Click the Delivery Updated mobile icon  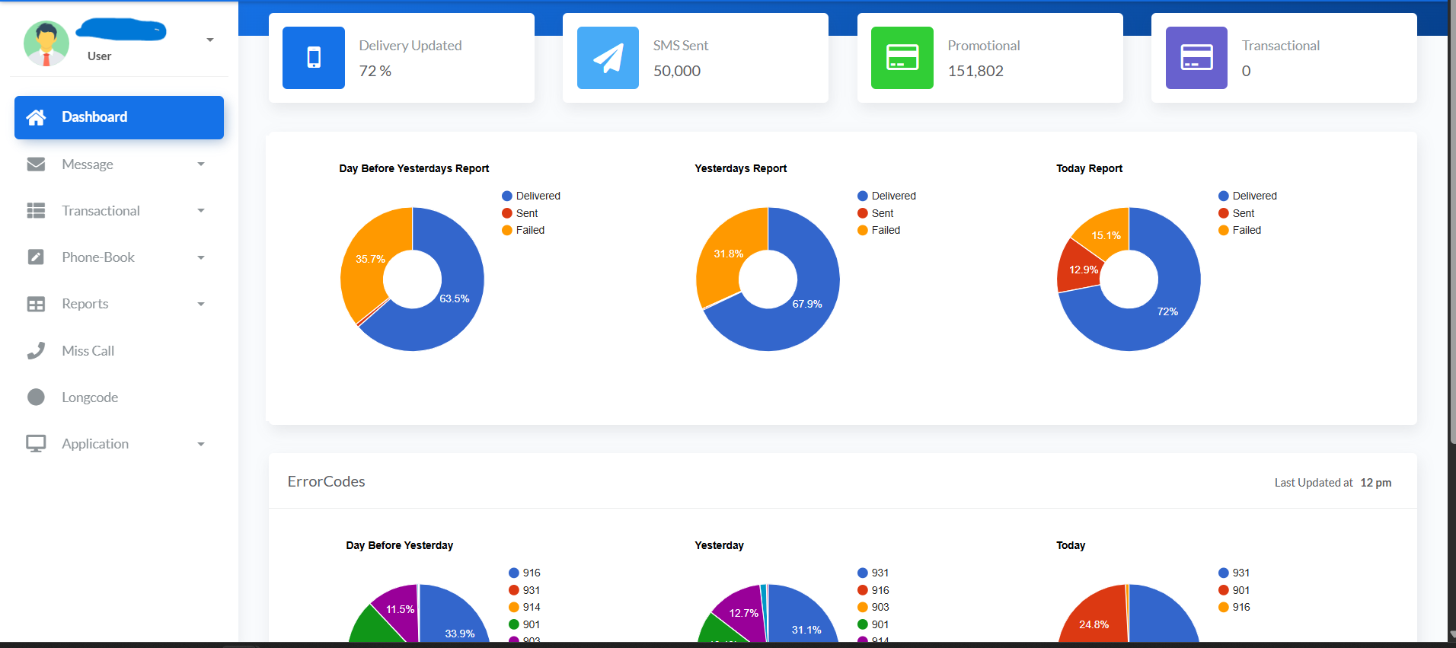314,58
